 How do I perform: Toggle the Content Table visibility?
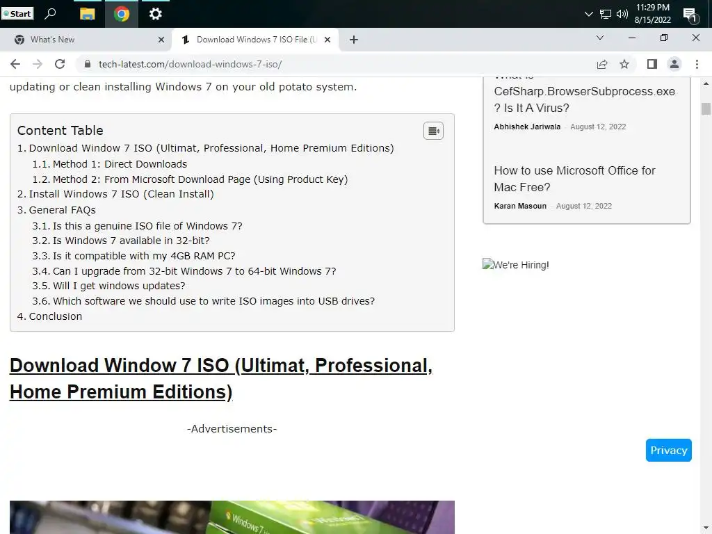tap(433, 131)
